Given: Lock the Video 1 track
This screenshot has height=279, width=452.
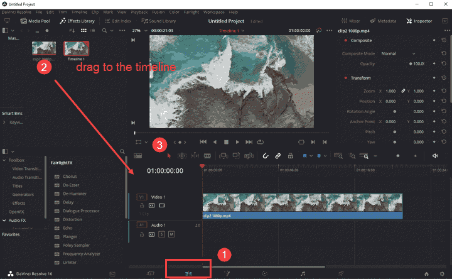Looking at the screenshot, I should click(142, 205).
